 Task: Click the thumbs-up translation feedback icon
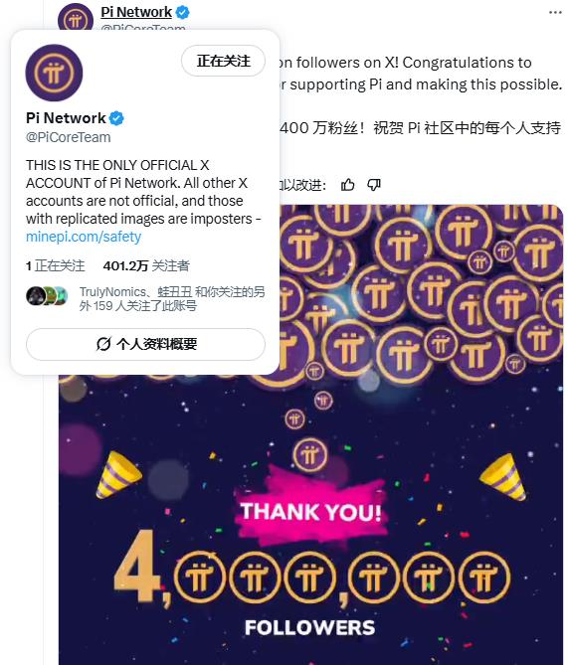pos(348,185)
